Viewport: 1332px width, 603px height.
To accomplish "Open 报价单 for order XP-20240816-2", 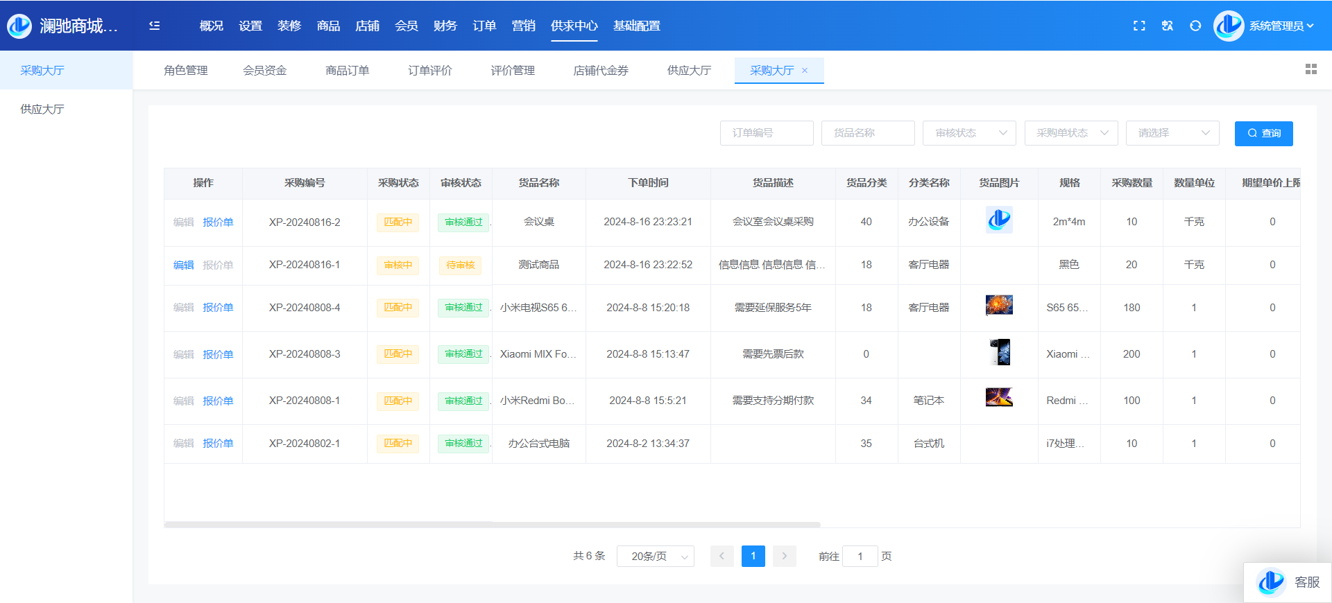I will (x=218, y=222).
